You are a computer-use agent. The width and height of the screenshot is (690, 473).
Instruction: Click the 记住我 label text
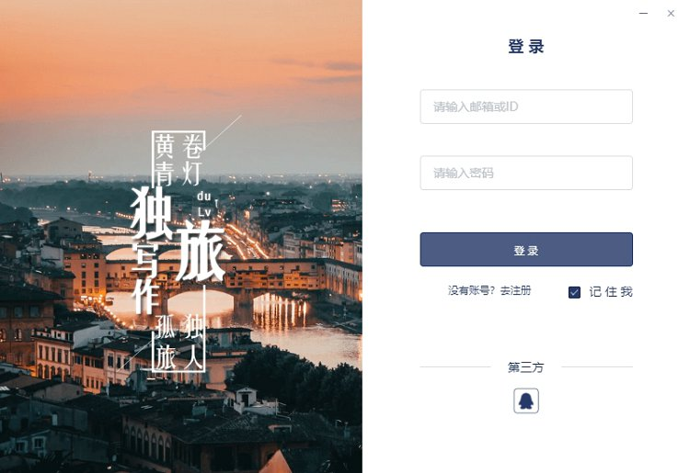click(611, 292)
